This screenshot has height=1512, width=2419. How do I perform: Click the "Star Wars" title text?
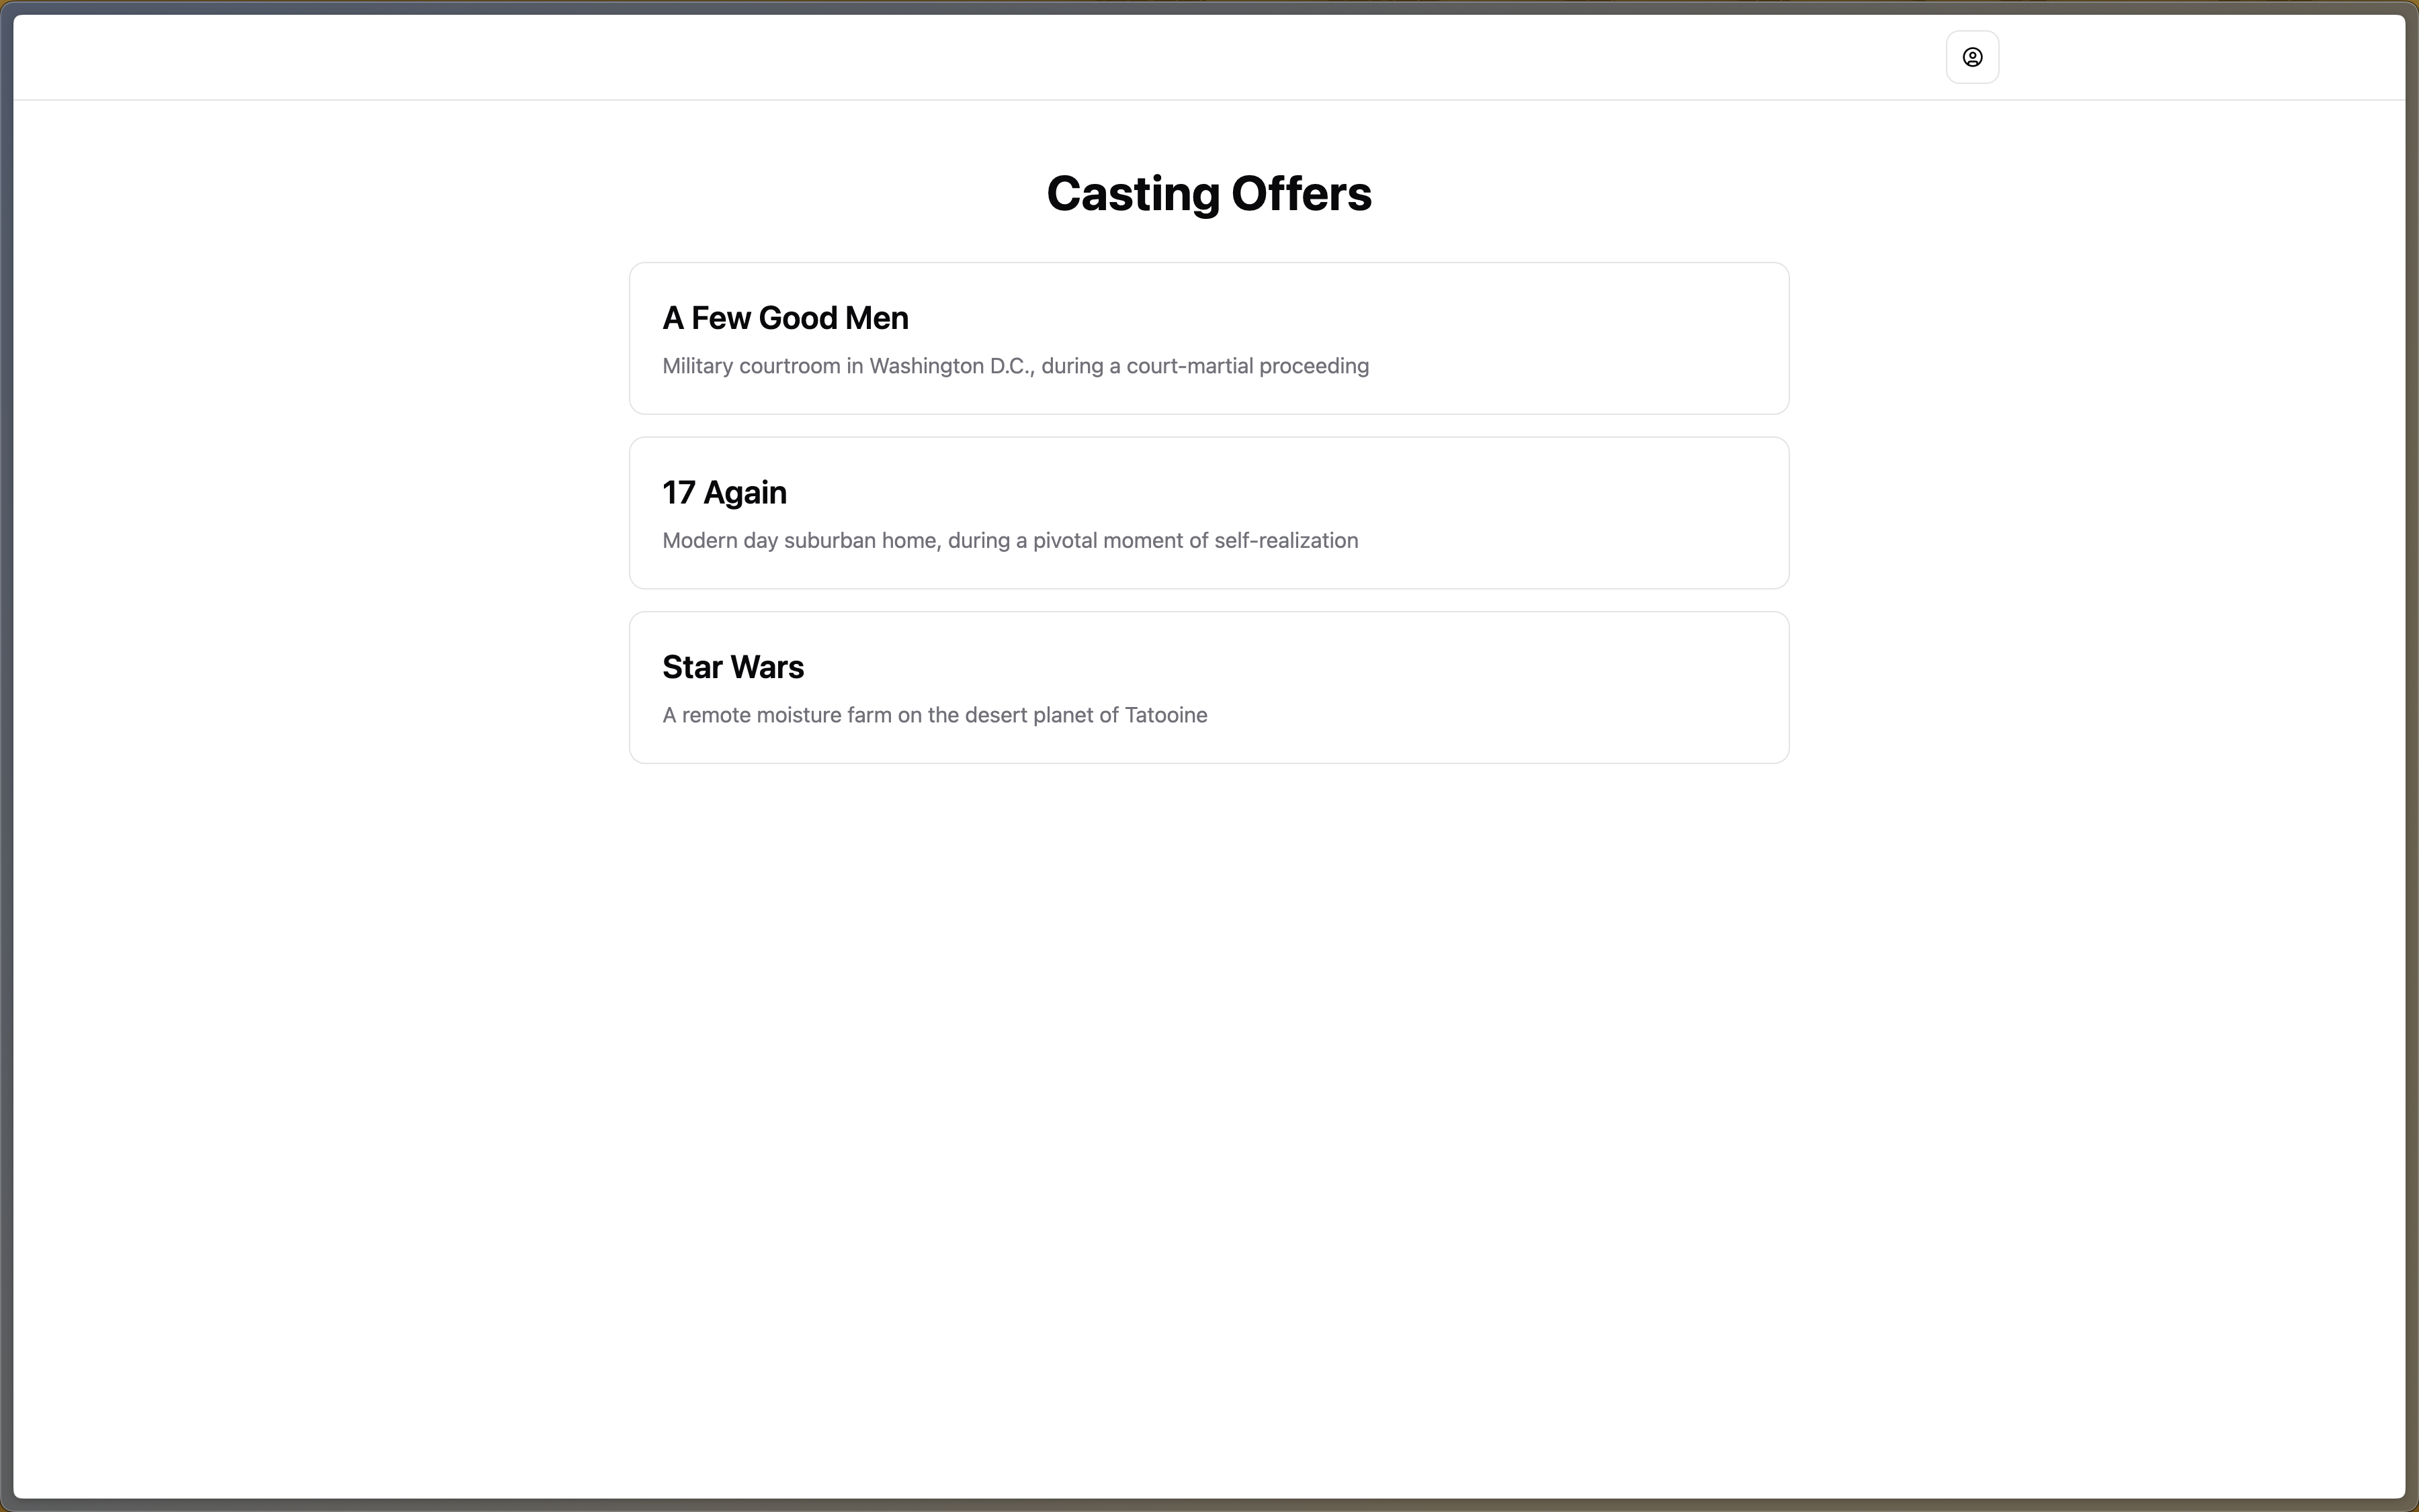(x=732, y=667)
